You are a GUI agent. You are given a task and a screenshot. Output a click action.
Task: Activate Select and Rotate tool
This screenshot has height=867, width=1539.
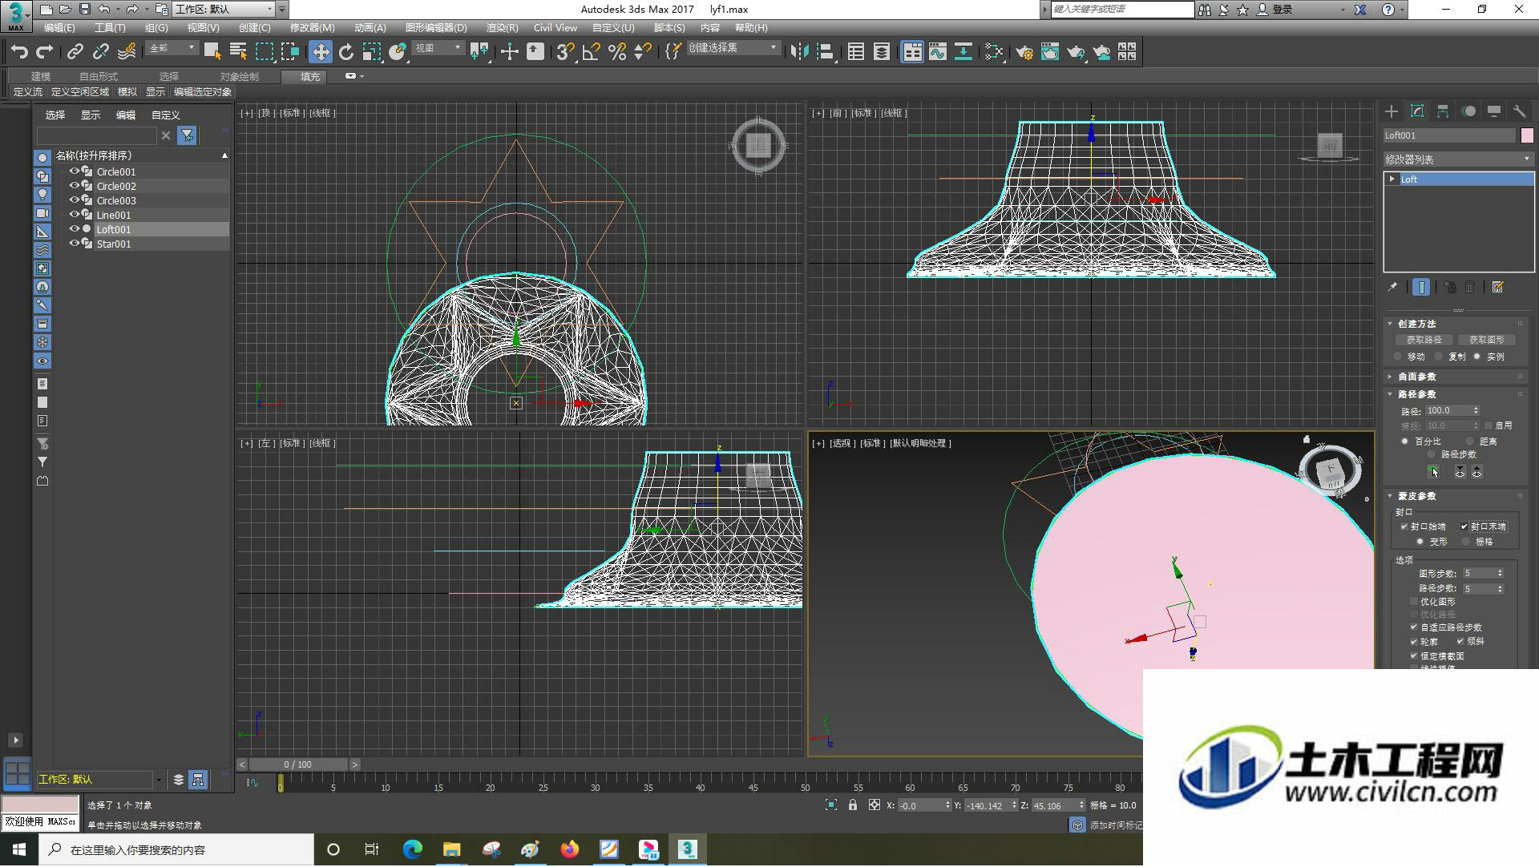pyautogui.click(x=345, y=52)
